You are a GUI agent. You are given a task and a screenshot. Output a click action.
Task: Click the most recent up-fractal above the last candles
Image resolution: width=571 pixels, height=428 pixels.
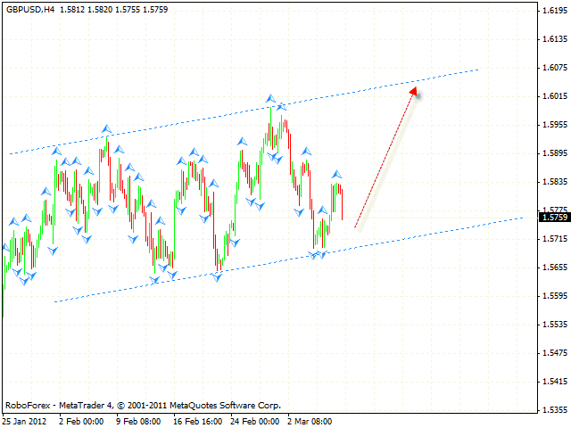coord(336,174)
